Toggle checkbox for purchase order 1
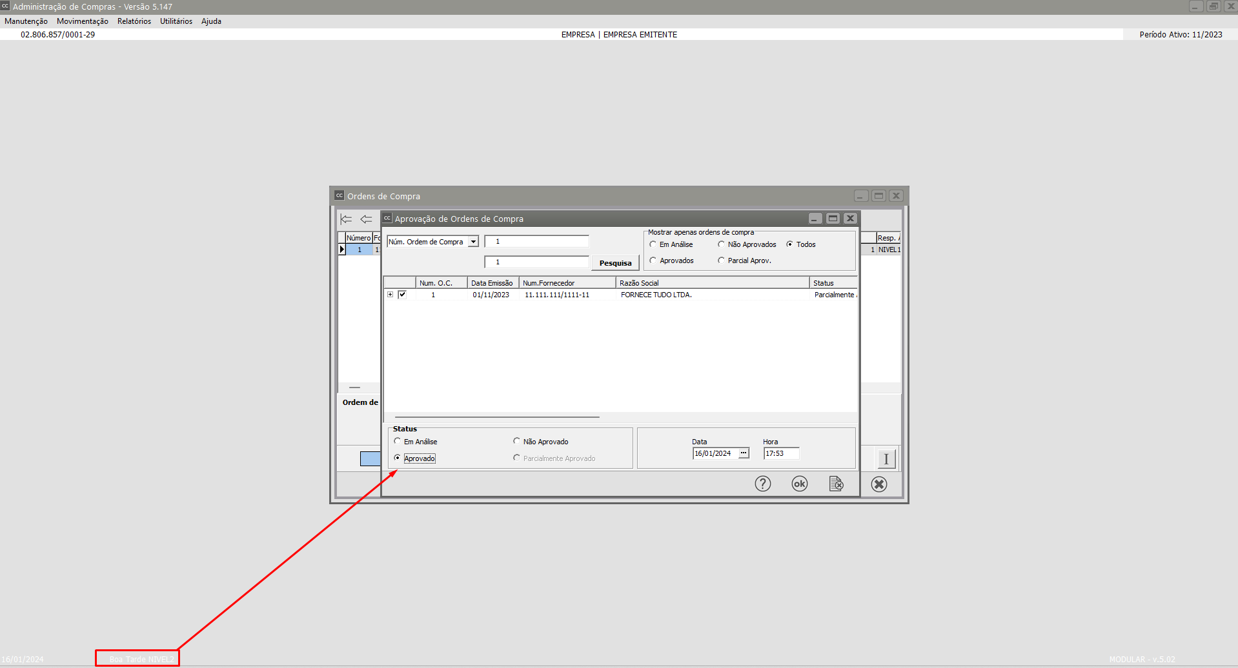1238x668 pixels. coord(402,295)
